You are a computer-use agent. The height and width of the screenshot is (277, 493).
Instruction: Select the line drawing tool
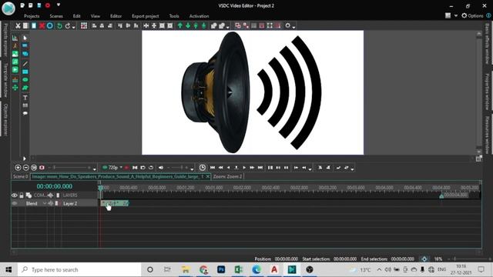tap(25, 64)
